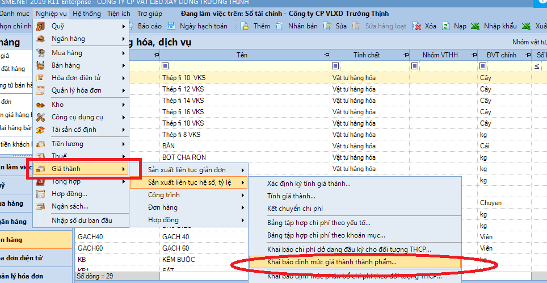Choose Bảng tập hợp chi phí theo yếu tố...

(x=355, y=223)
